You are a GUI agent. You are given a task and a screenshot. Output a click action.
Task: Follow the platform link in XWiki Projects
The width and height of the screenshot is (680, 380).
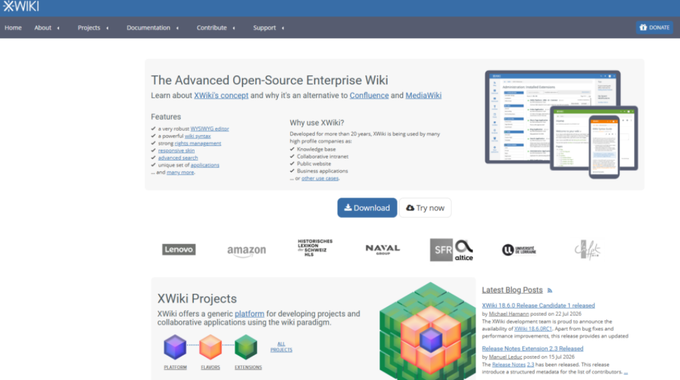click(249, 314)
